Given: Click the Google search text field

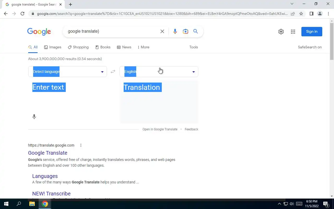Looking at the screenshot, I should coord(112,31).
